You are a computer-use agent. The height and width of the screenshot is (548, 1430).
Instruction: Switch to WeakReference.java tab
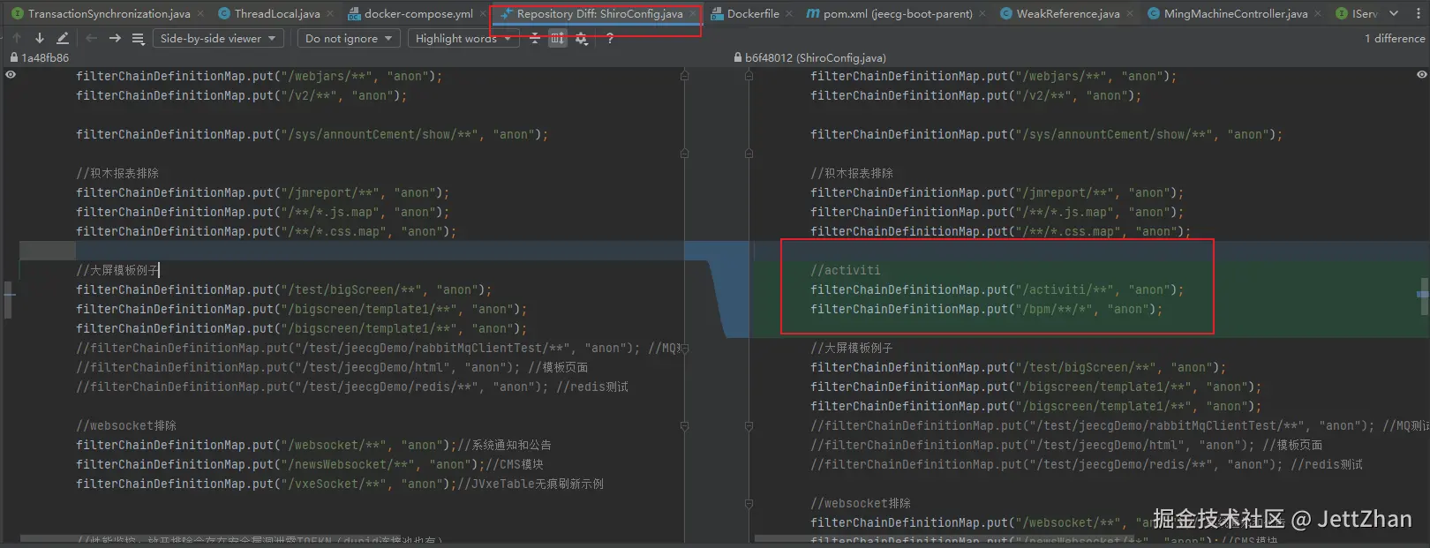[1068, 13]
